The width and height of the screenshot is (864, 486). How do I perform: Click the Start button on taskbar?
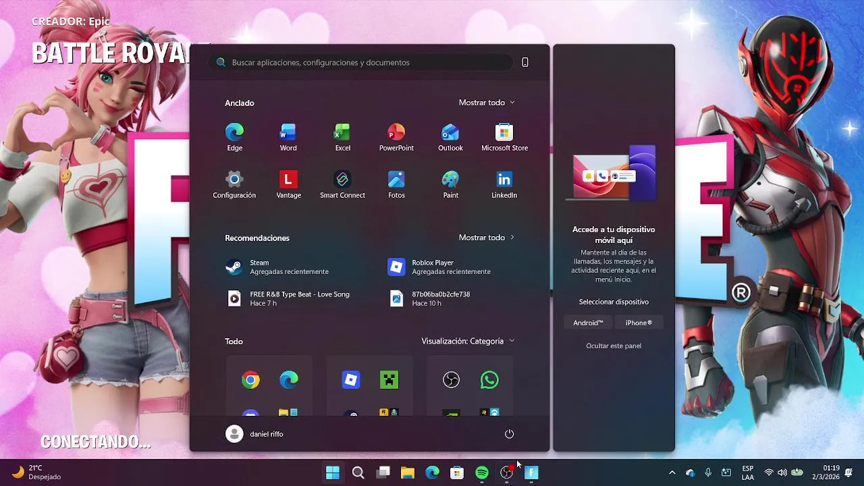click(333, 473)
